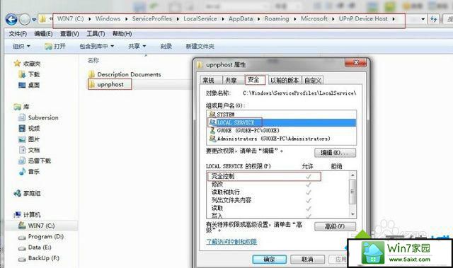Open the 文档 library
This screenshot has height=268, width=453.
29,150
